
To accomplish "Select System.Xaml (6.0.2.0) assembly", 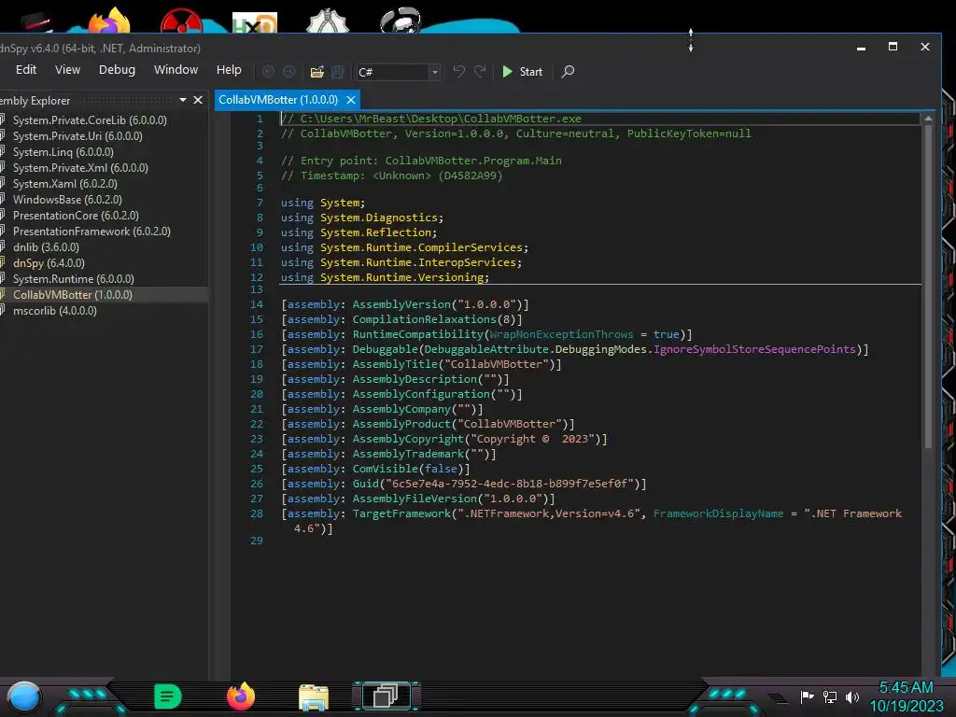I will (65, 184).
